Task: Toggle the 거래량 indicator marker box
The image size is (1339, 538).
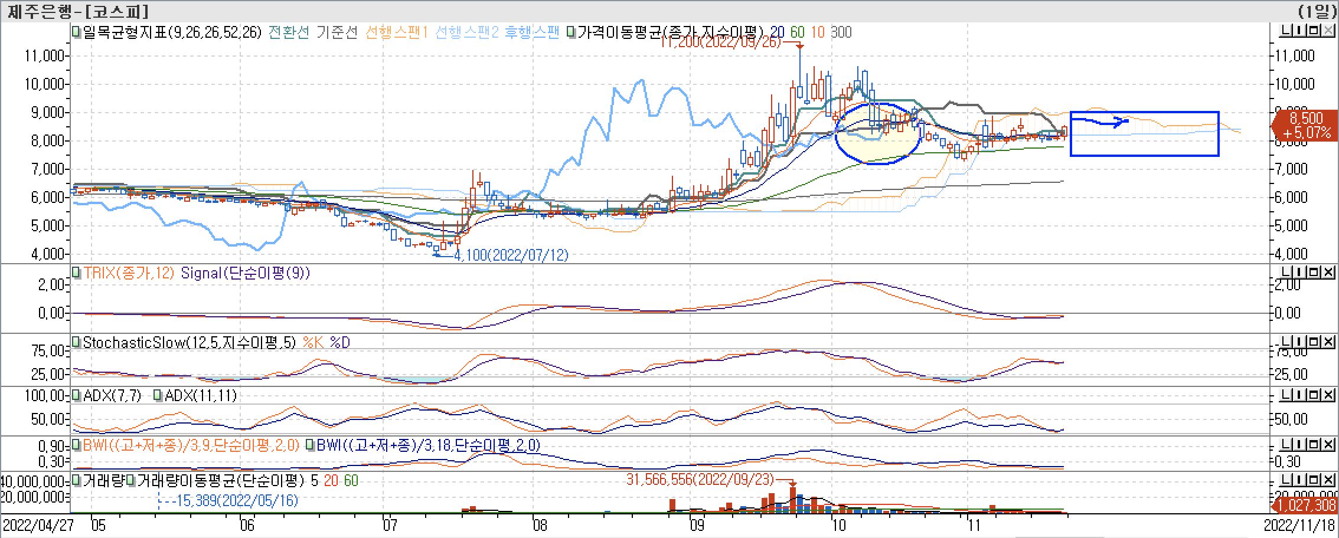Action: pyautogui.click(x=76, y=481)
